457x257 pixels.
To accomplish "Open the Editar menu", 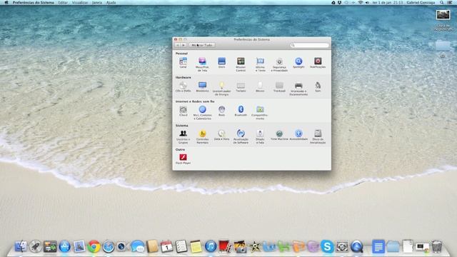I will pyautogui.click(x=63, y=2).
